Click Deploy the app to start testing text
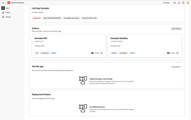This screenshot has width=191, height=120. pyautogui.click(x=101, y=79)
